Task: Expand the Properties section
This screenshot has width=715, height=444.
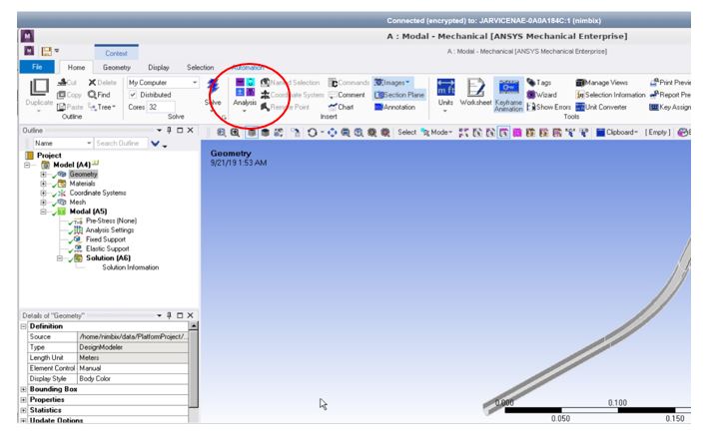Action: pos(23,400)
